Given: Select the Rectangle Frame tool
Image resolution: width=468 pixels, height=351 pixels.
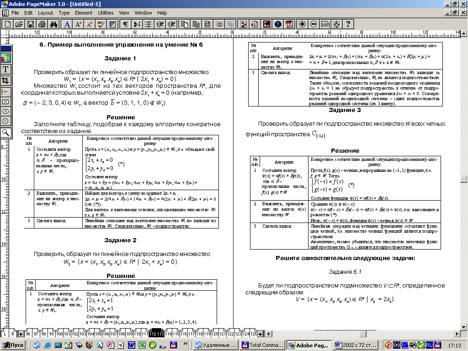Looking at the screenshot, I should 5,102.
